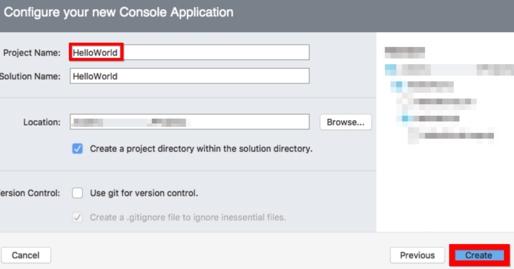Click the dialog title 'Configure your new Console Application'
Screen dimensions: 514x269
(118, 13)
